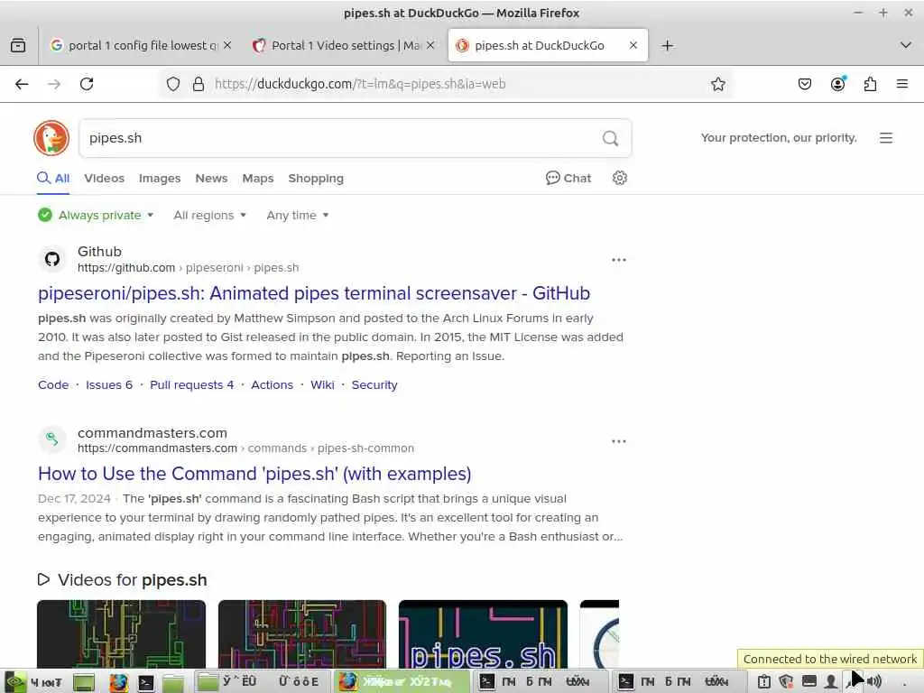Click the DuckDuckGo duck logo
Screen dimensions: 924x693
click(x=51, y=138)
